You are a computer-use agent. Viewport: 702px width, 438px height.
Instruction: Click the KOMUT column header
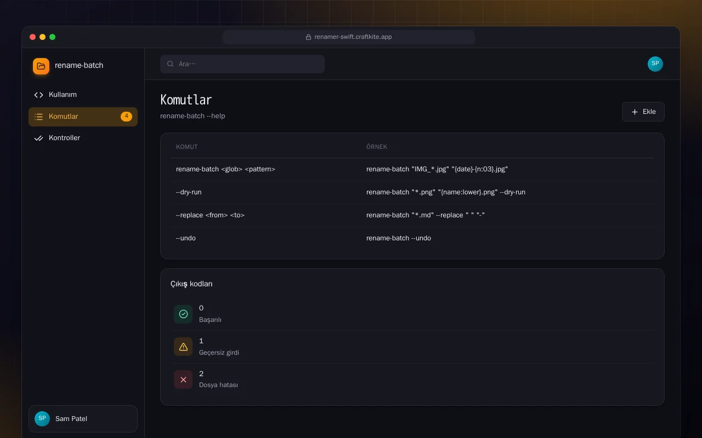(x=187, y=147)
